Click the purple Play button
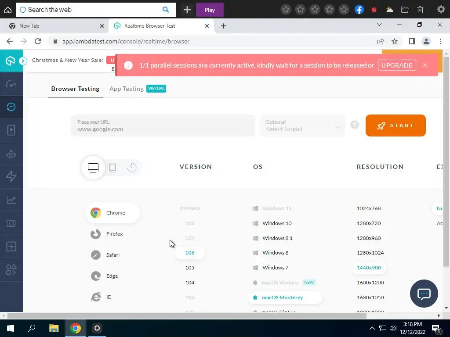The width and height of the screenshot is (450, 337). [x=210, y=10]
